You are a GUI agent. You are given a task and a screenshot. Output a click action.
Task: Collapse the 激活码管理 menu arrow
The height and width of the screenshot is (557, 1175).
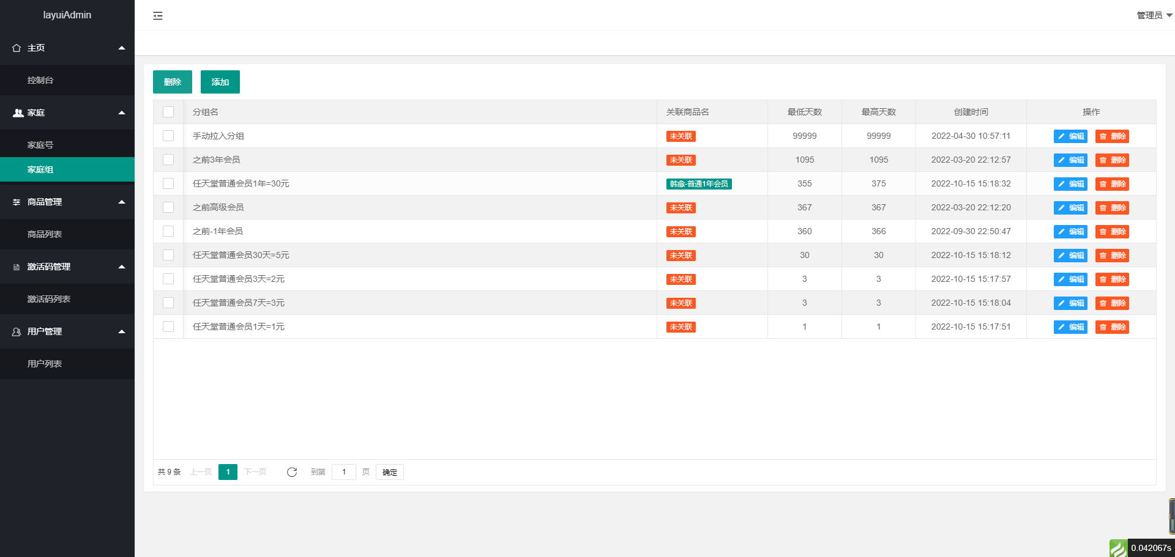point(122,267)
